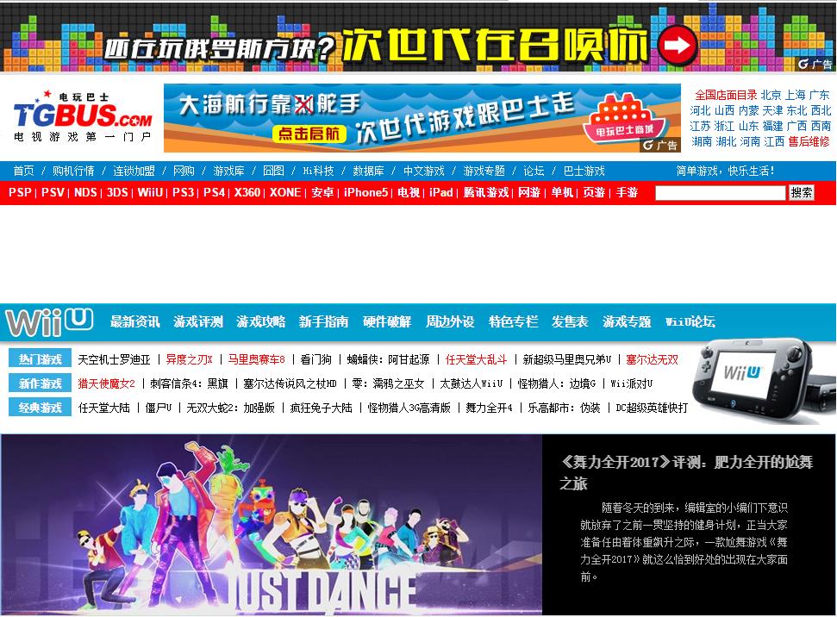This screenshot has width=837, height=617.
Task: Click the search input field
Action: [x=720, y=193]
